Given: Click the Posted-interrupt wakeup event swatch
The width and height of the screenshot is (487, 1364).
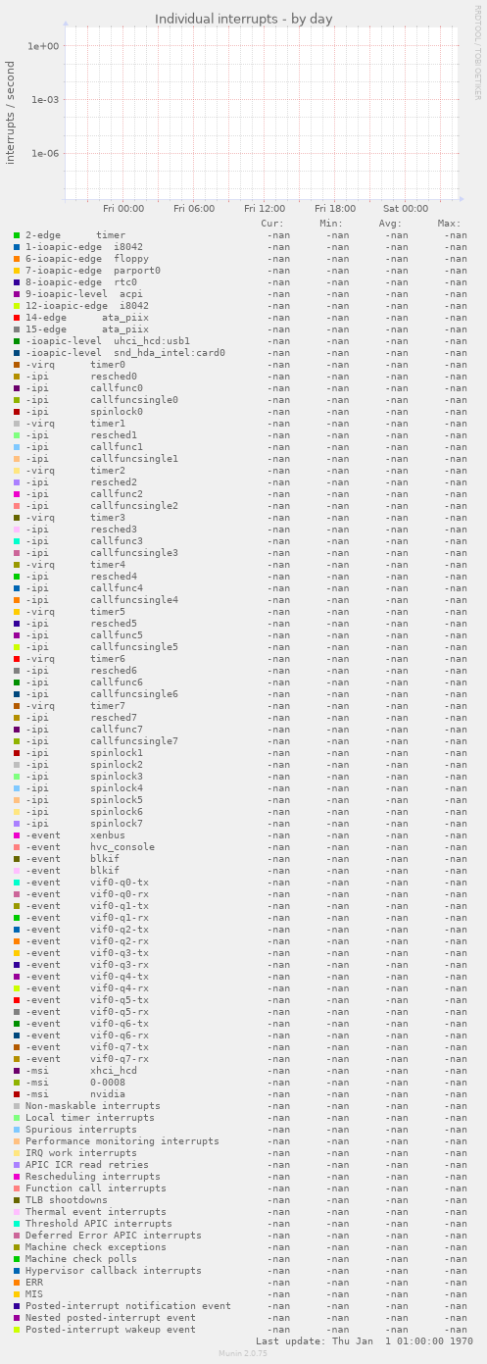Looking at the screenshot, I should pyautogui.click(x=17, y=1330).
